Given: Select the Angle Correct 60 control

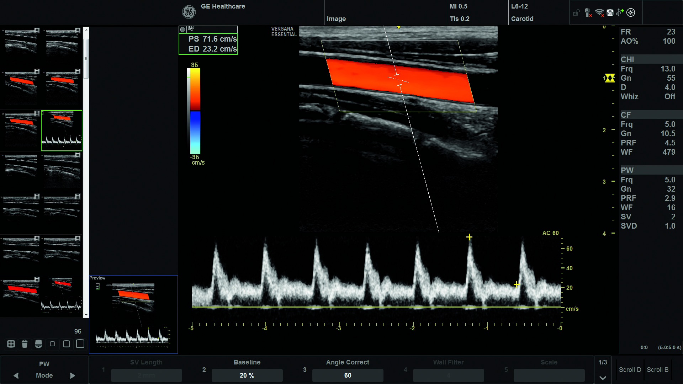Looking at the screenshot, I should click(348, 375).
